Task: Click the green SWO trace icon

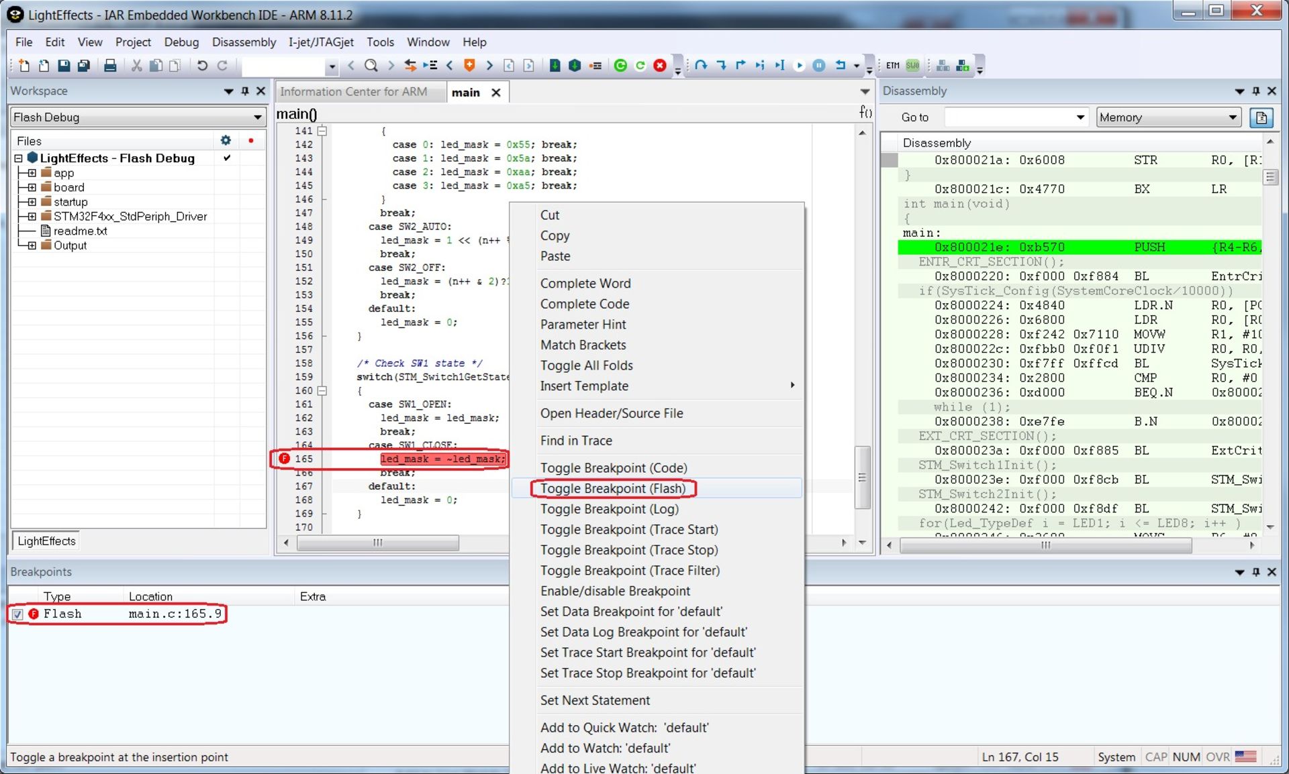Action: (x=913, y=65)
